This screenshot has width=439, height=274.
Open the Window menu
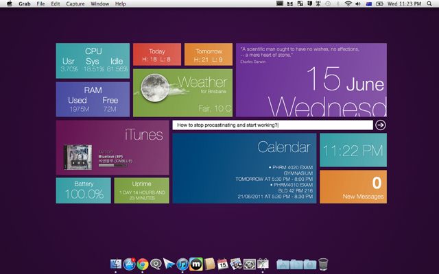pyautogui.click(x=99, y=4)
